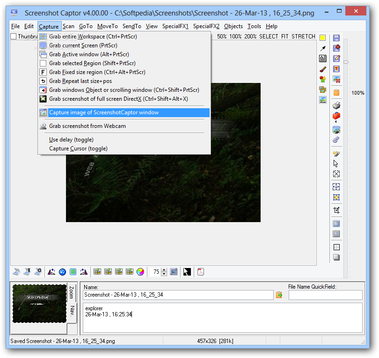Image resolution: width=379 pixels, height=358 pixels.
Task: Click the blue circular rotate arrow icon
Action: click(x=62, y=272)
